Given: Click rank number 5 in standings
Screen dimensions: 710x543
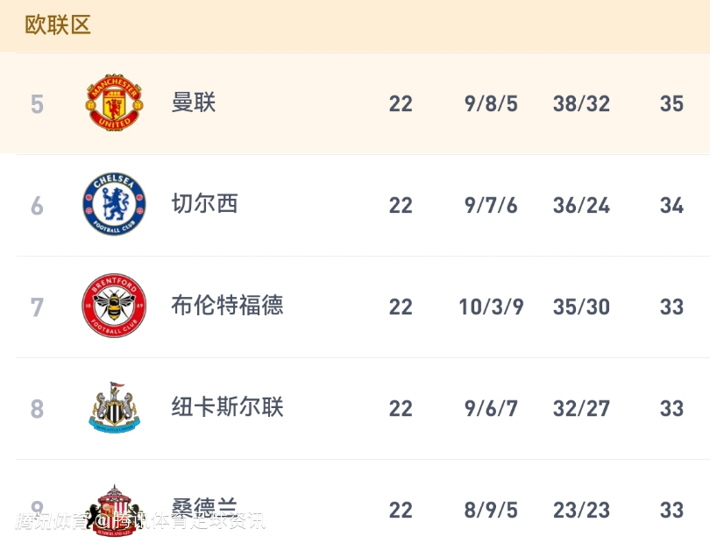Looking at the screenshot, I should [37, 104].
